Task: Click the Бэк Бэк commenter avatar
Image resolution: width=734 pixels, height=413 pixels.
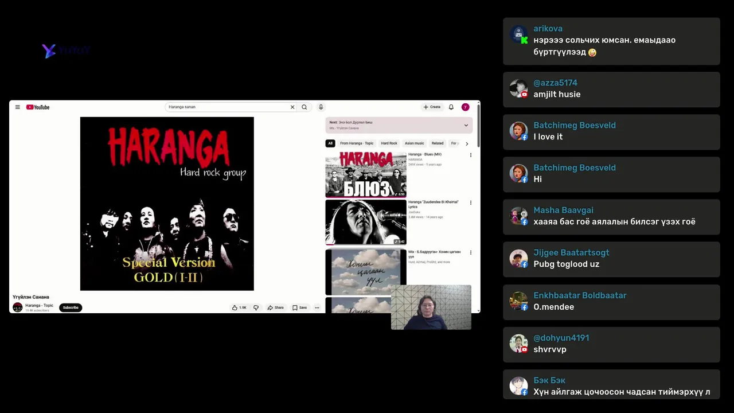Action: tap(518, 386)
